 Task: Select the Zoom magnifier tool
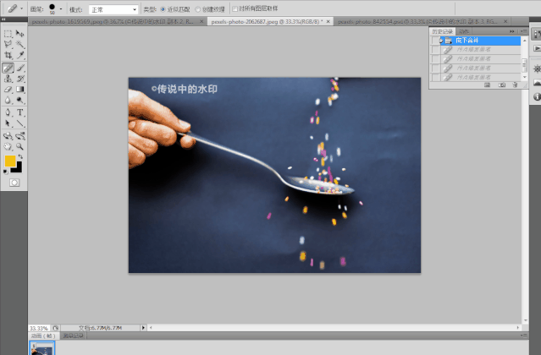[20, 145]
